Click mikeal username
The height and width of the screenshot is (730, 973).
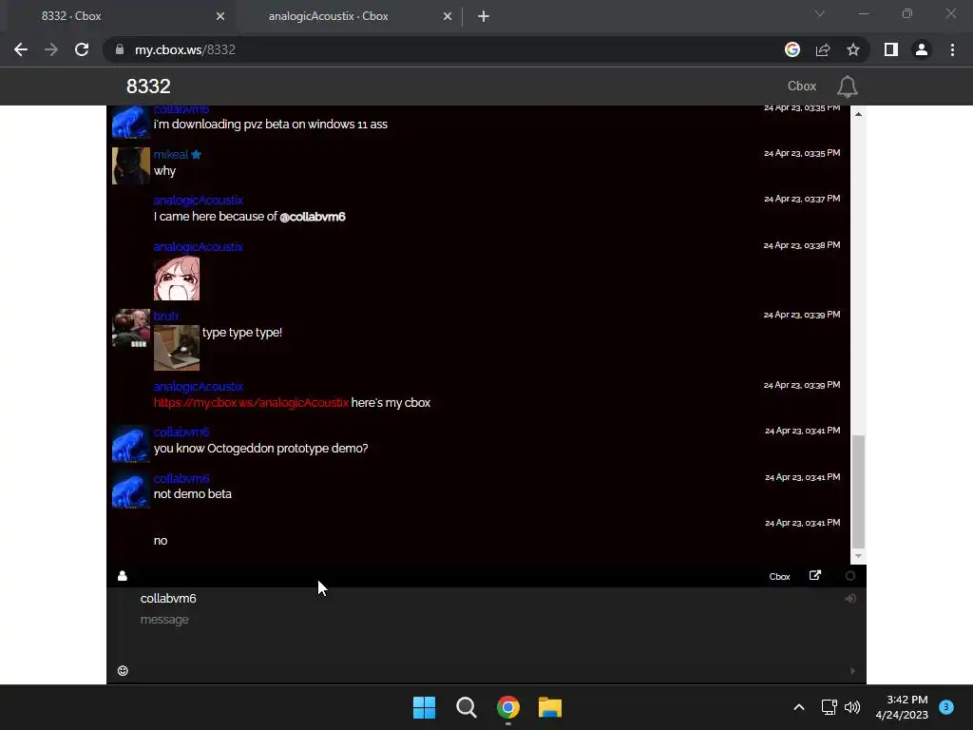(171, 155)
